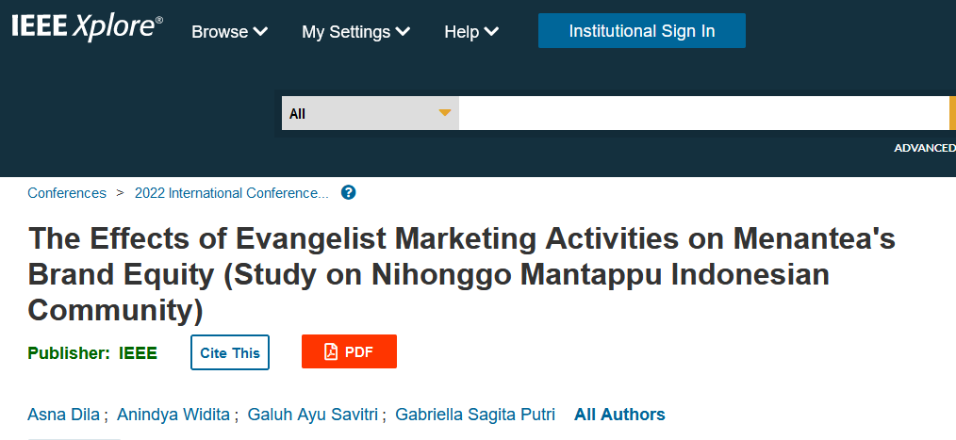The image size is (956, 440).
Task: Open the 2022 International Conference breadcrumb link
Action: [x=232, y=193]
